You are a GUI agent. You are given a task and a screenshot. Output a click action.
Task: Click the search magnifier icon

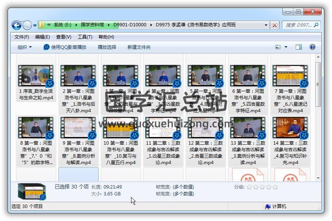point(316,25)
